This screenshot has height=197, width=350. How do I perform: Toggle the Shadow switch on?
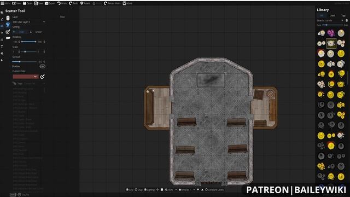tap(43, 66)
